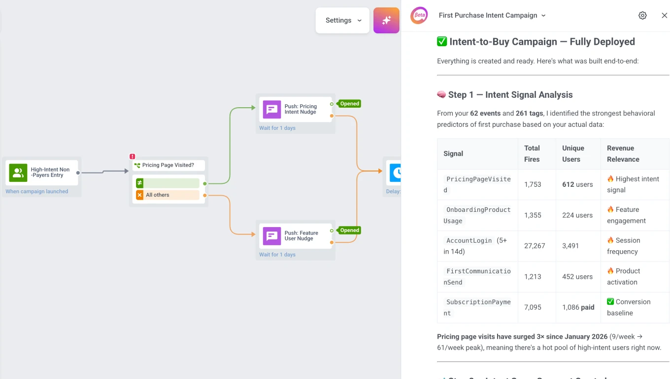Expand the First Purchase Intent Campaign name dropdown

point(543,15)
